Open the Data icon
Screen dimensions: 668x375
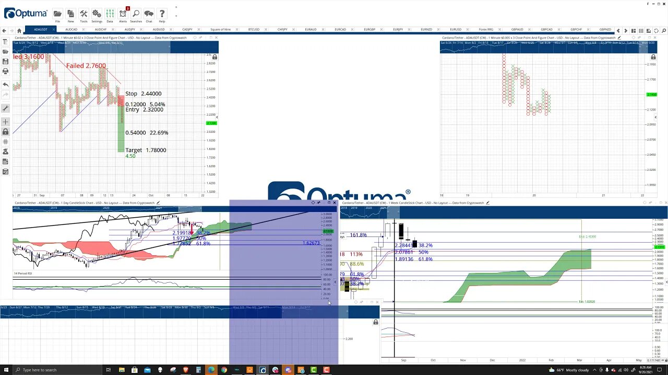tap(110, 14)
